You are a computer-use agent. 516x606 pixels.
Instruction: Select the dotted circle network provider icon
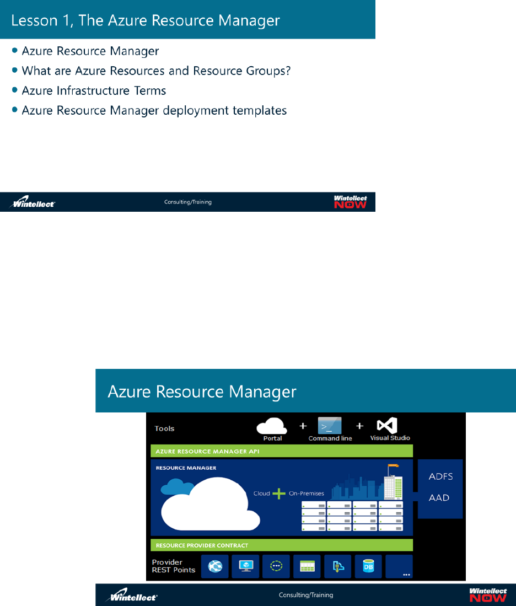(276, 566)
